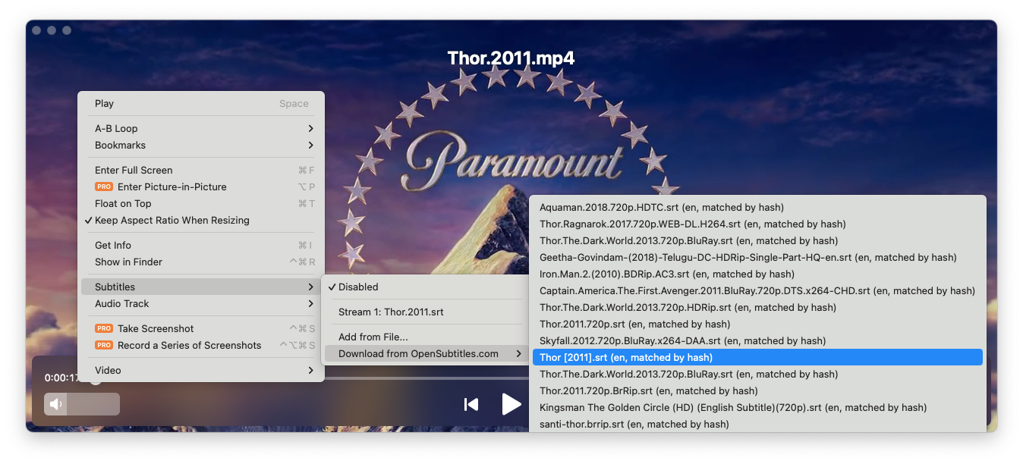
Task: Select Stream 1: Thor.2011.srt subtitle
Action: click(425, 312)
